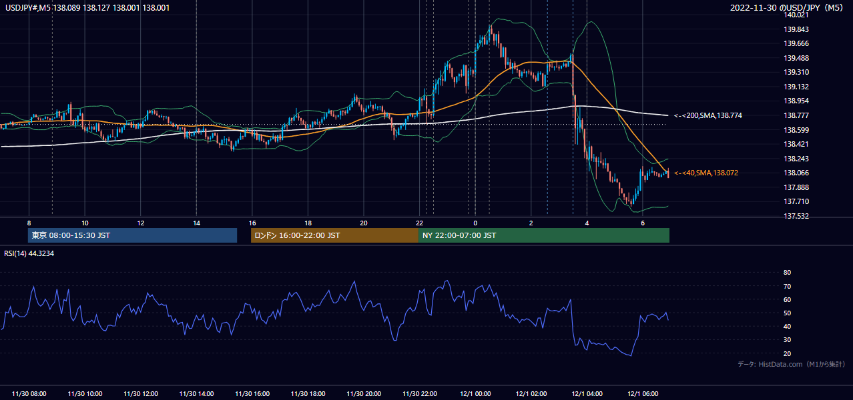Click RSI scale level 50

tap(787, 313)
